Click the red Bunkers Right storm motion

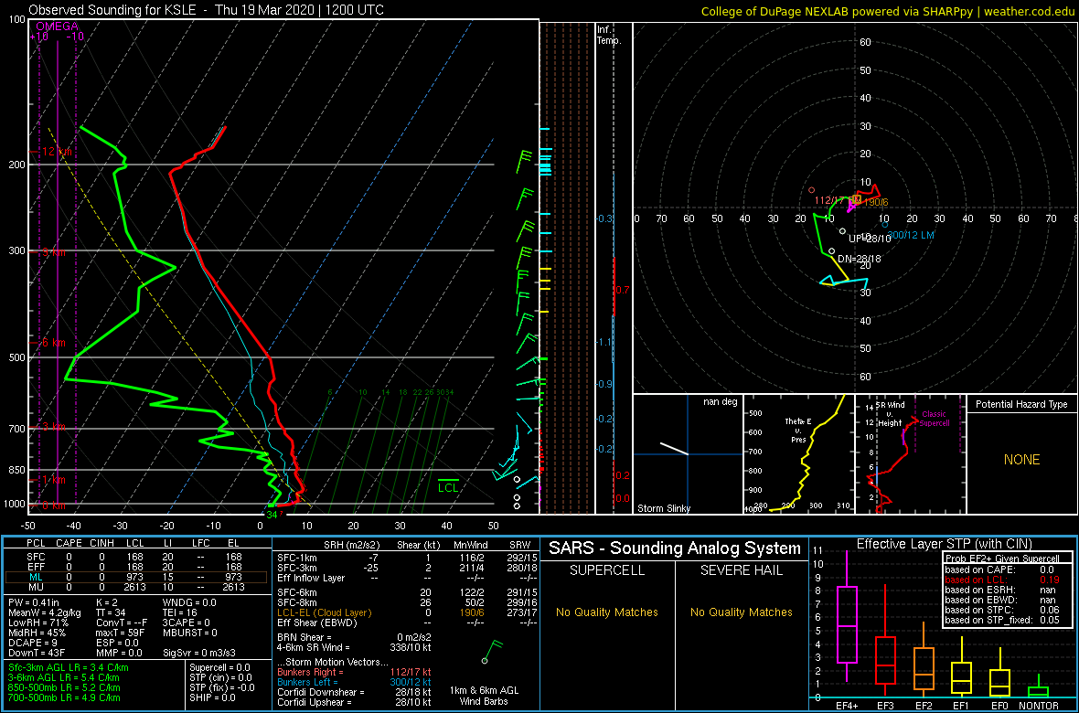pos(353,671)
